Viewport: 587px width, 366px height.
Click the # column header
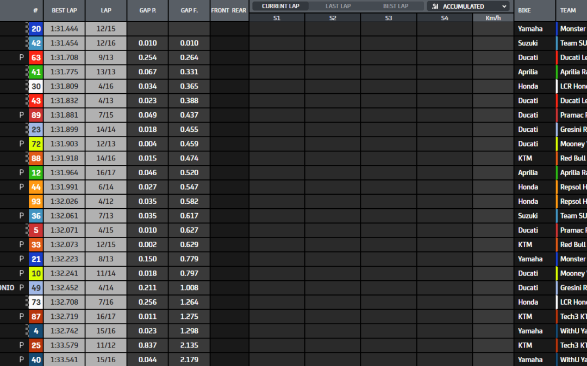click(35, 10)
